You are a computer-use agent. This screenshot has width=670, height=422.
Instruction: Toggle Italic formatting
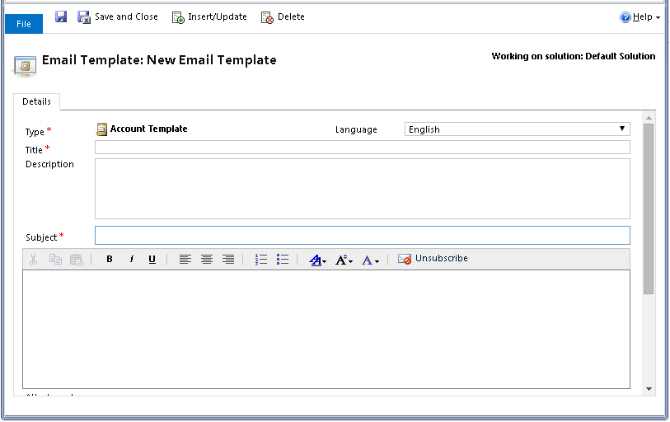pyautogui.click(x=131, y=259)
